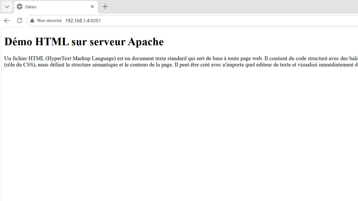This screenshot has width=358, height=201.
Task: Reload the page with refresh icon
Action: (20, 20)
